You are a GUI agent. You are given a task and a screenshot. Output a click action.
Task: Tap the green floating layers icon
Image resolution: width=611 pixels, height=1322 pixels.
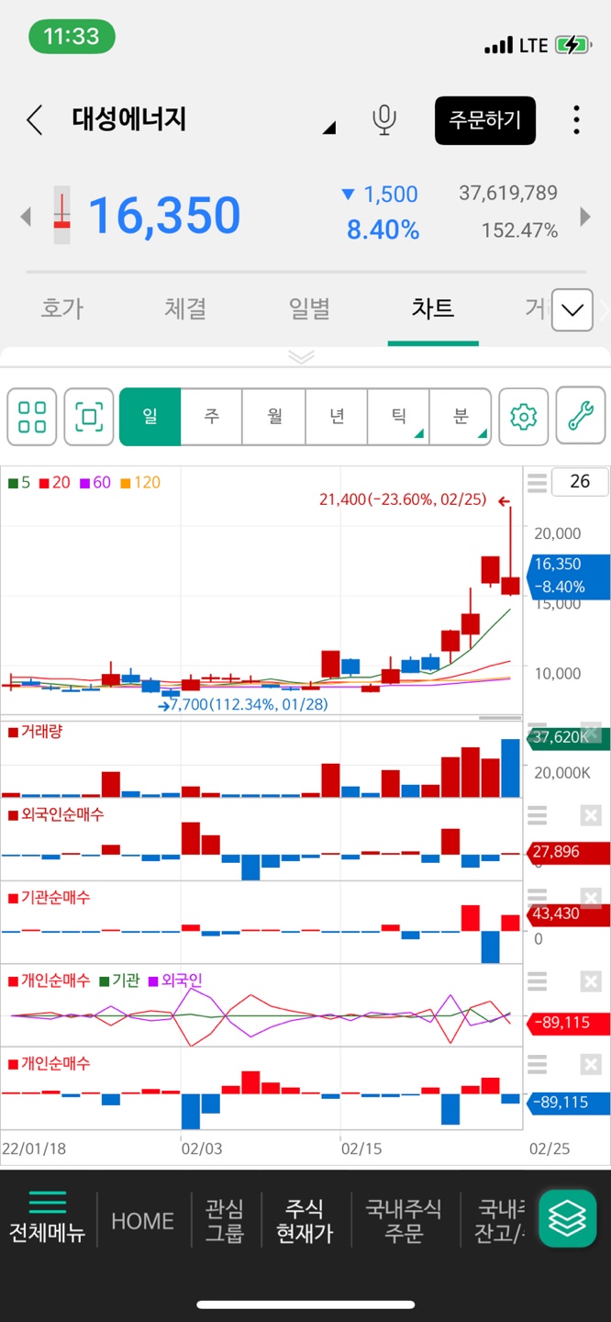(x=567, y=1218)
